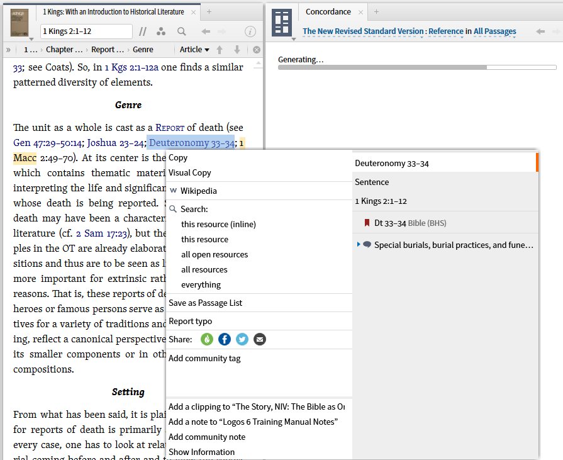Share via Faithlife green flame icon
This screenshot has width=563, height=460.
click(207, 339)
